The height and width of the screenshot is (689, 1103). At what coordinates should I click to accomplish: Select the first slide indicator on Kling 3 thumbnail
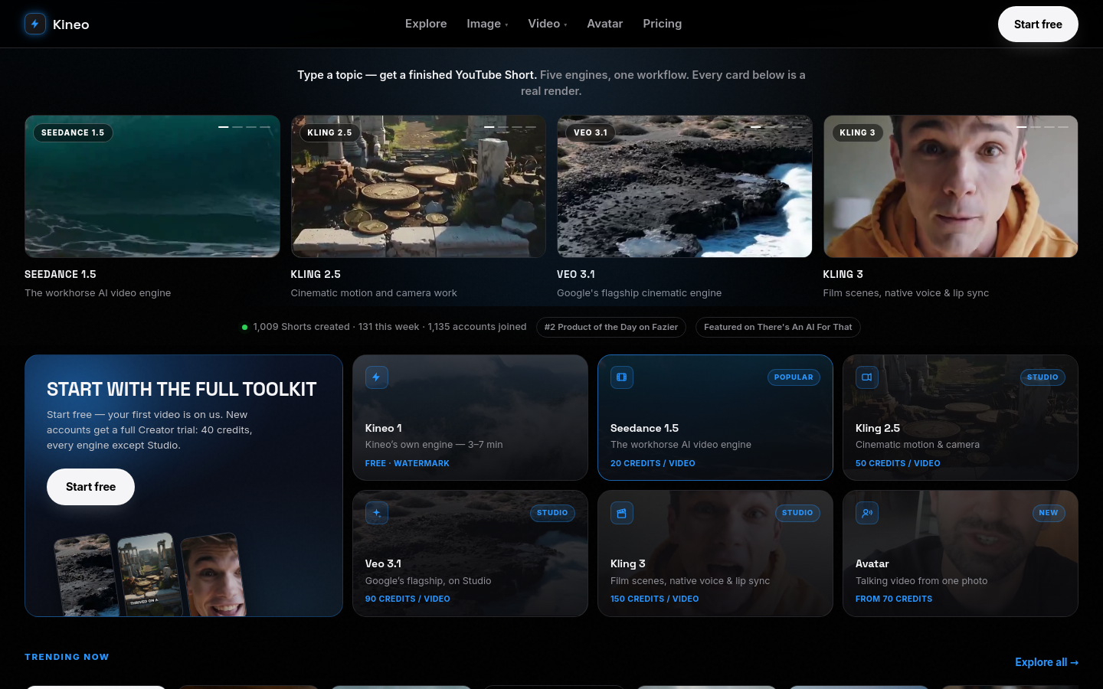(1022, 127)
